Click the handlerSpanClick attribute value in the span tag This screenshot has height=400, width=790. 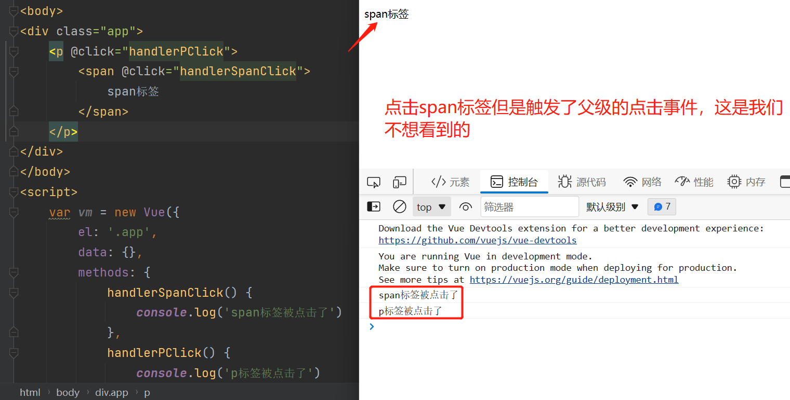[x=238, y=71]
